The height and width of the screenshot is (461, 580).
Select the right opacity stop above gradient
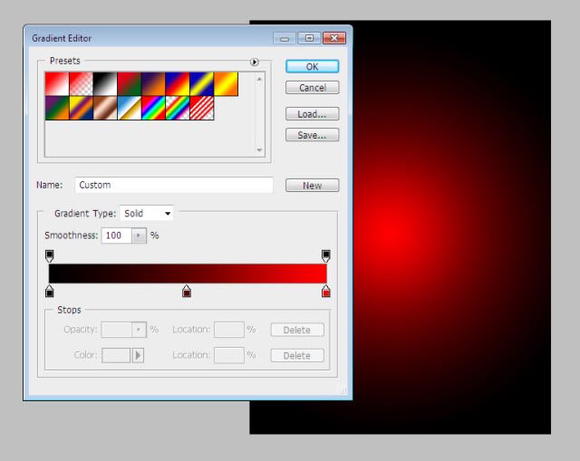[x=326, y=255]
